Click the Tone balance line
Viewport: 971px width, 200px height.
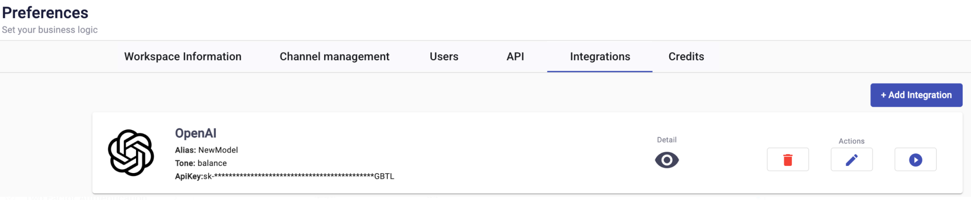[x=201, y=163]
